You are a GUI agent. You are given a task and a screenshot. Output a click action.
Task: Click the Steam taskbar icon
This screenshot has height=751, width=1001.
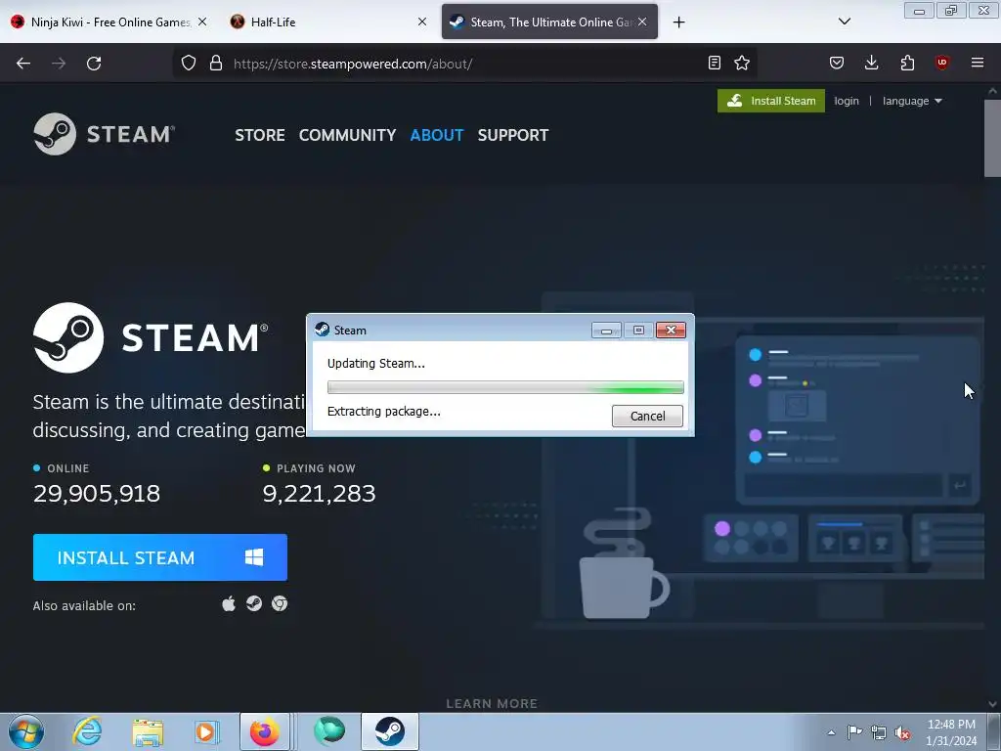click(389, 731)
